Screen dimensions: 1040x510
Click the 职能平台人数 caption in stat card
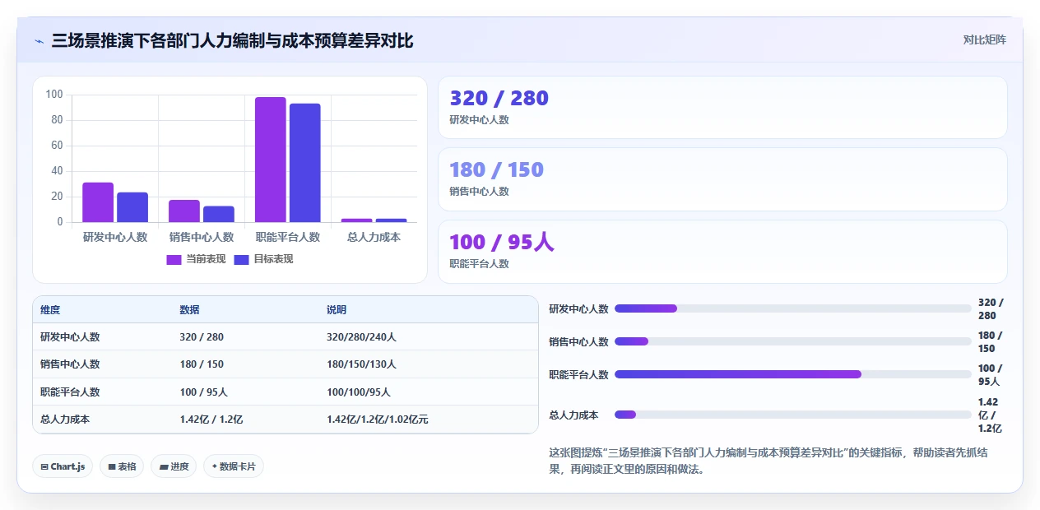coord(479,264)
